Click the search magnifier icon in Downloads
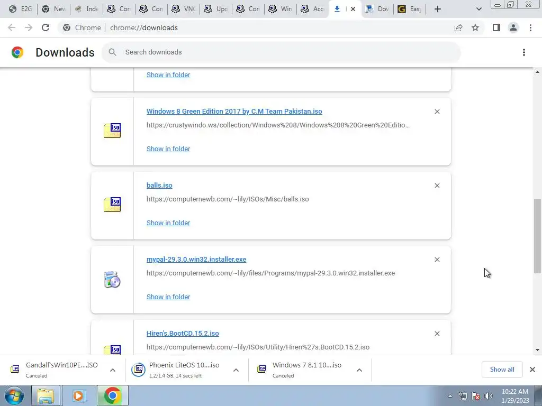 point(112,52)
